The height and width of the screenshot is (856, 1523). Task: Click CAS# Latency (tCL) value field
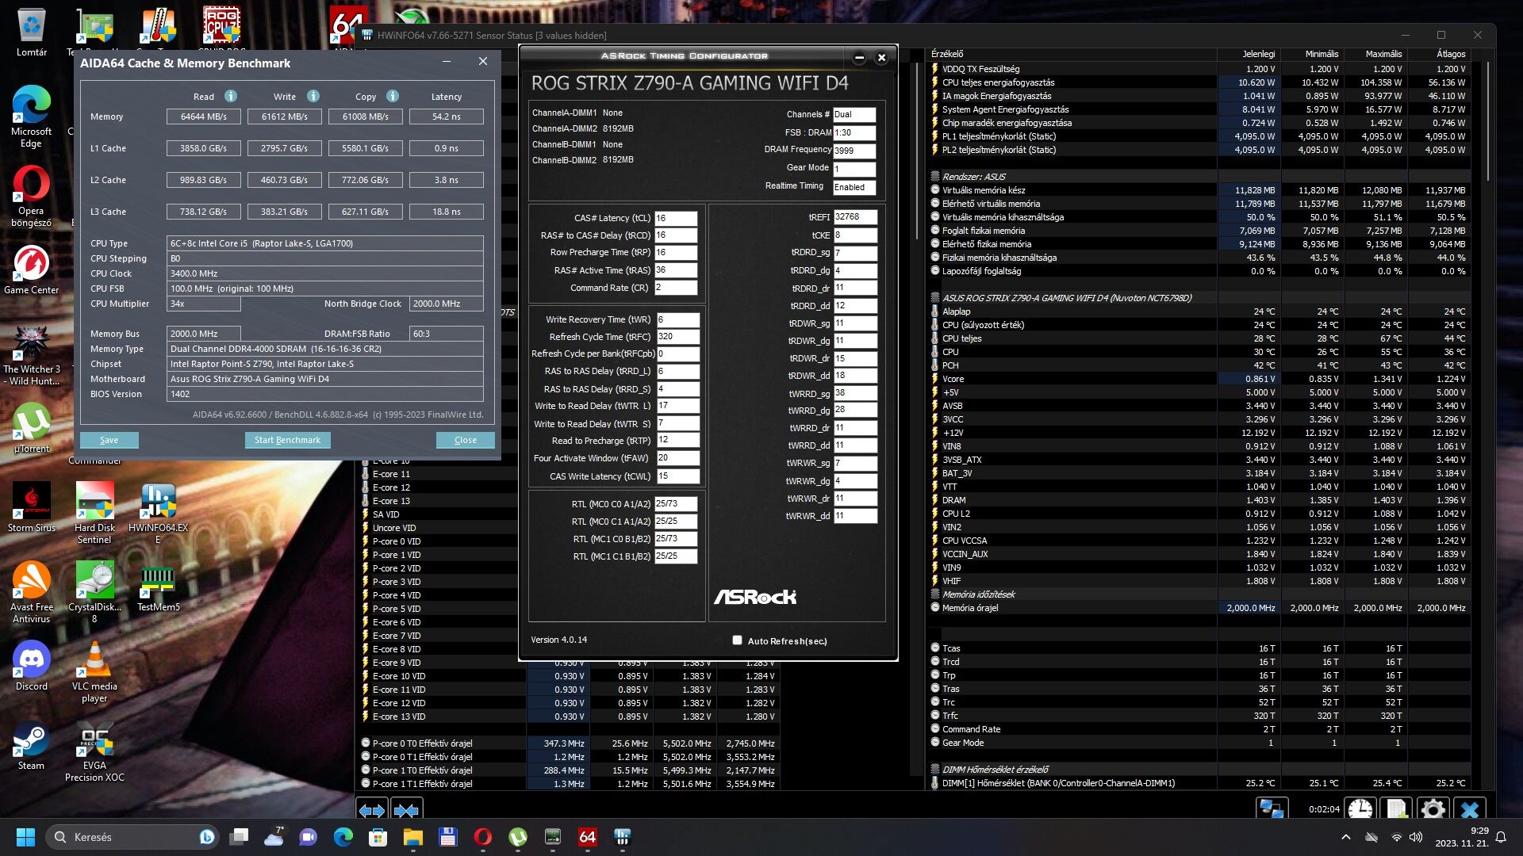(x=675, y=218)
